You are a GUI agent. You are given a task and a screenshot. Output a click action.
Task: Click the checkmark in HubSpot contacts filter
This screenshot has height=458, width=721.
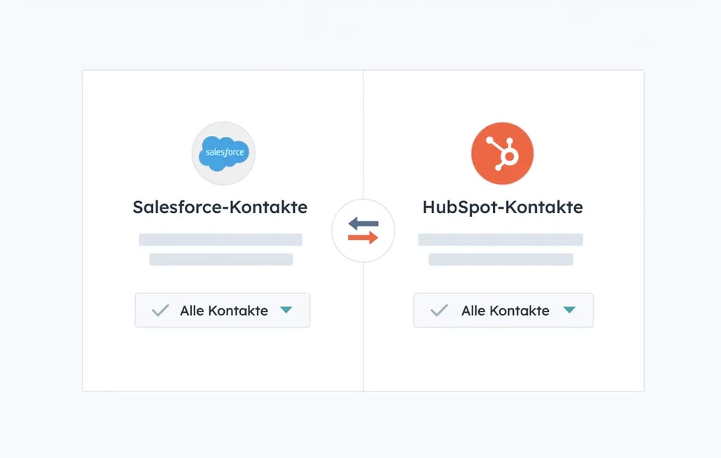click(x=439, y=310)
